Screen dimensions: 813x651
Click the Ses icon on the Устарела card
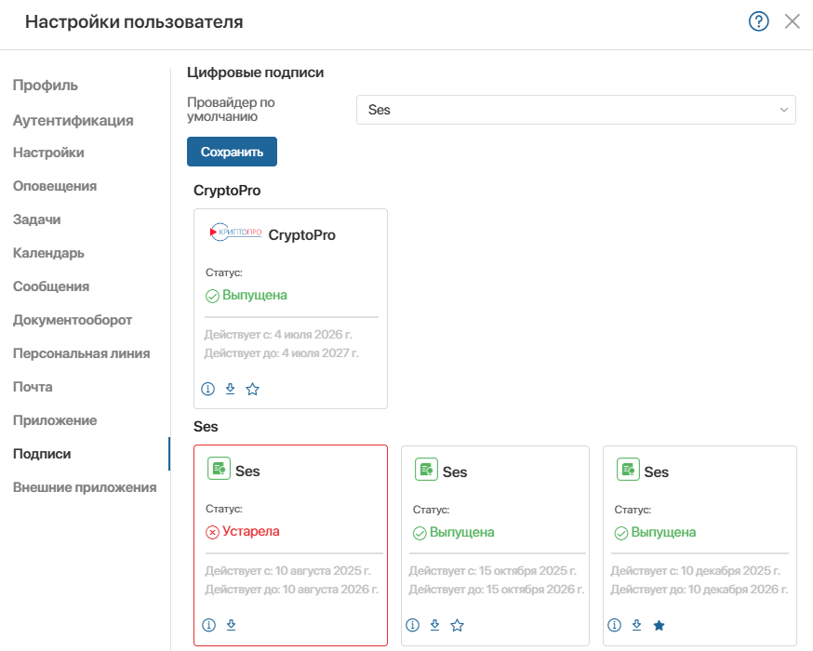coord(219,469)
